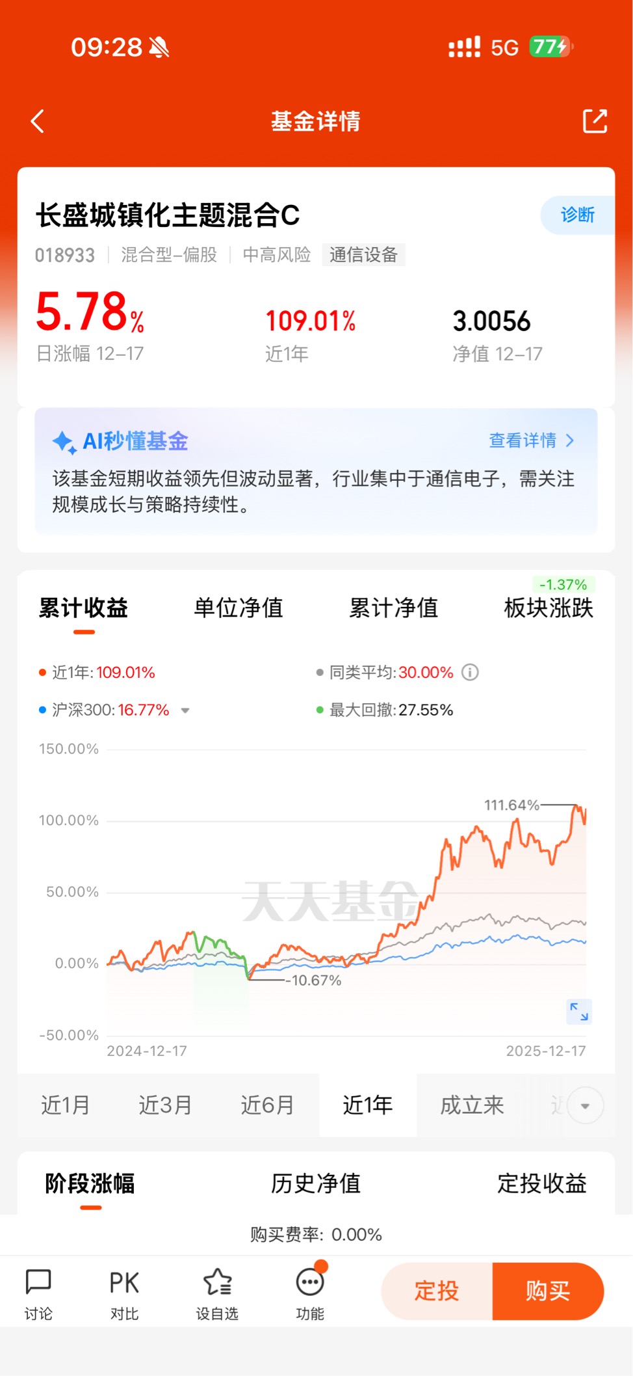Expand more time ranges dropdown button
This screenshot has height=1376, width=633.
click(x=585, y=1105)
